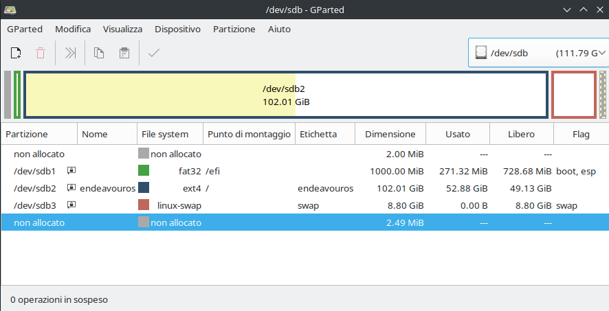Click the red swap partition block in disk map
This screenshot has width=609, height=311.
point(574,95)
